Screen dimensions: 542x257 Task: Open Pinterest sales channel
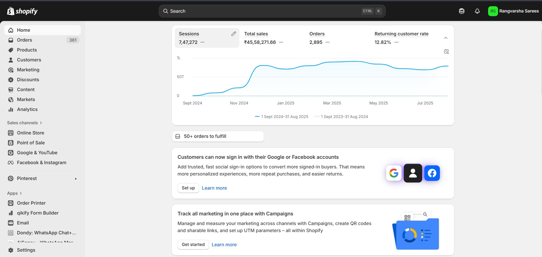(x=27, y=179)
